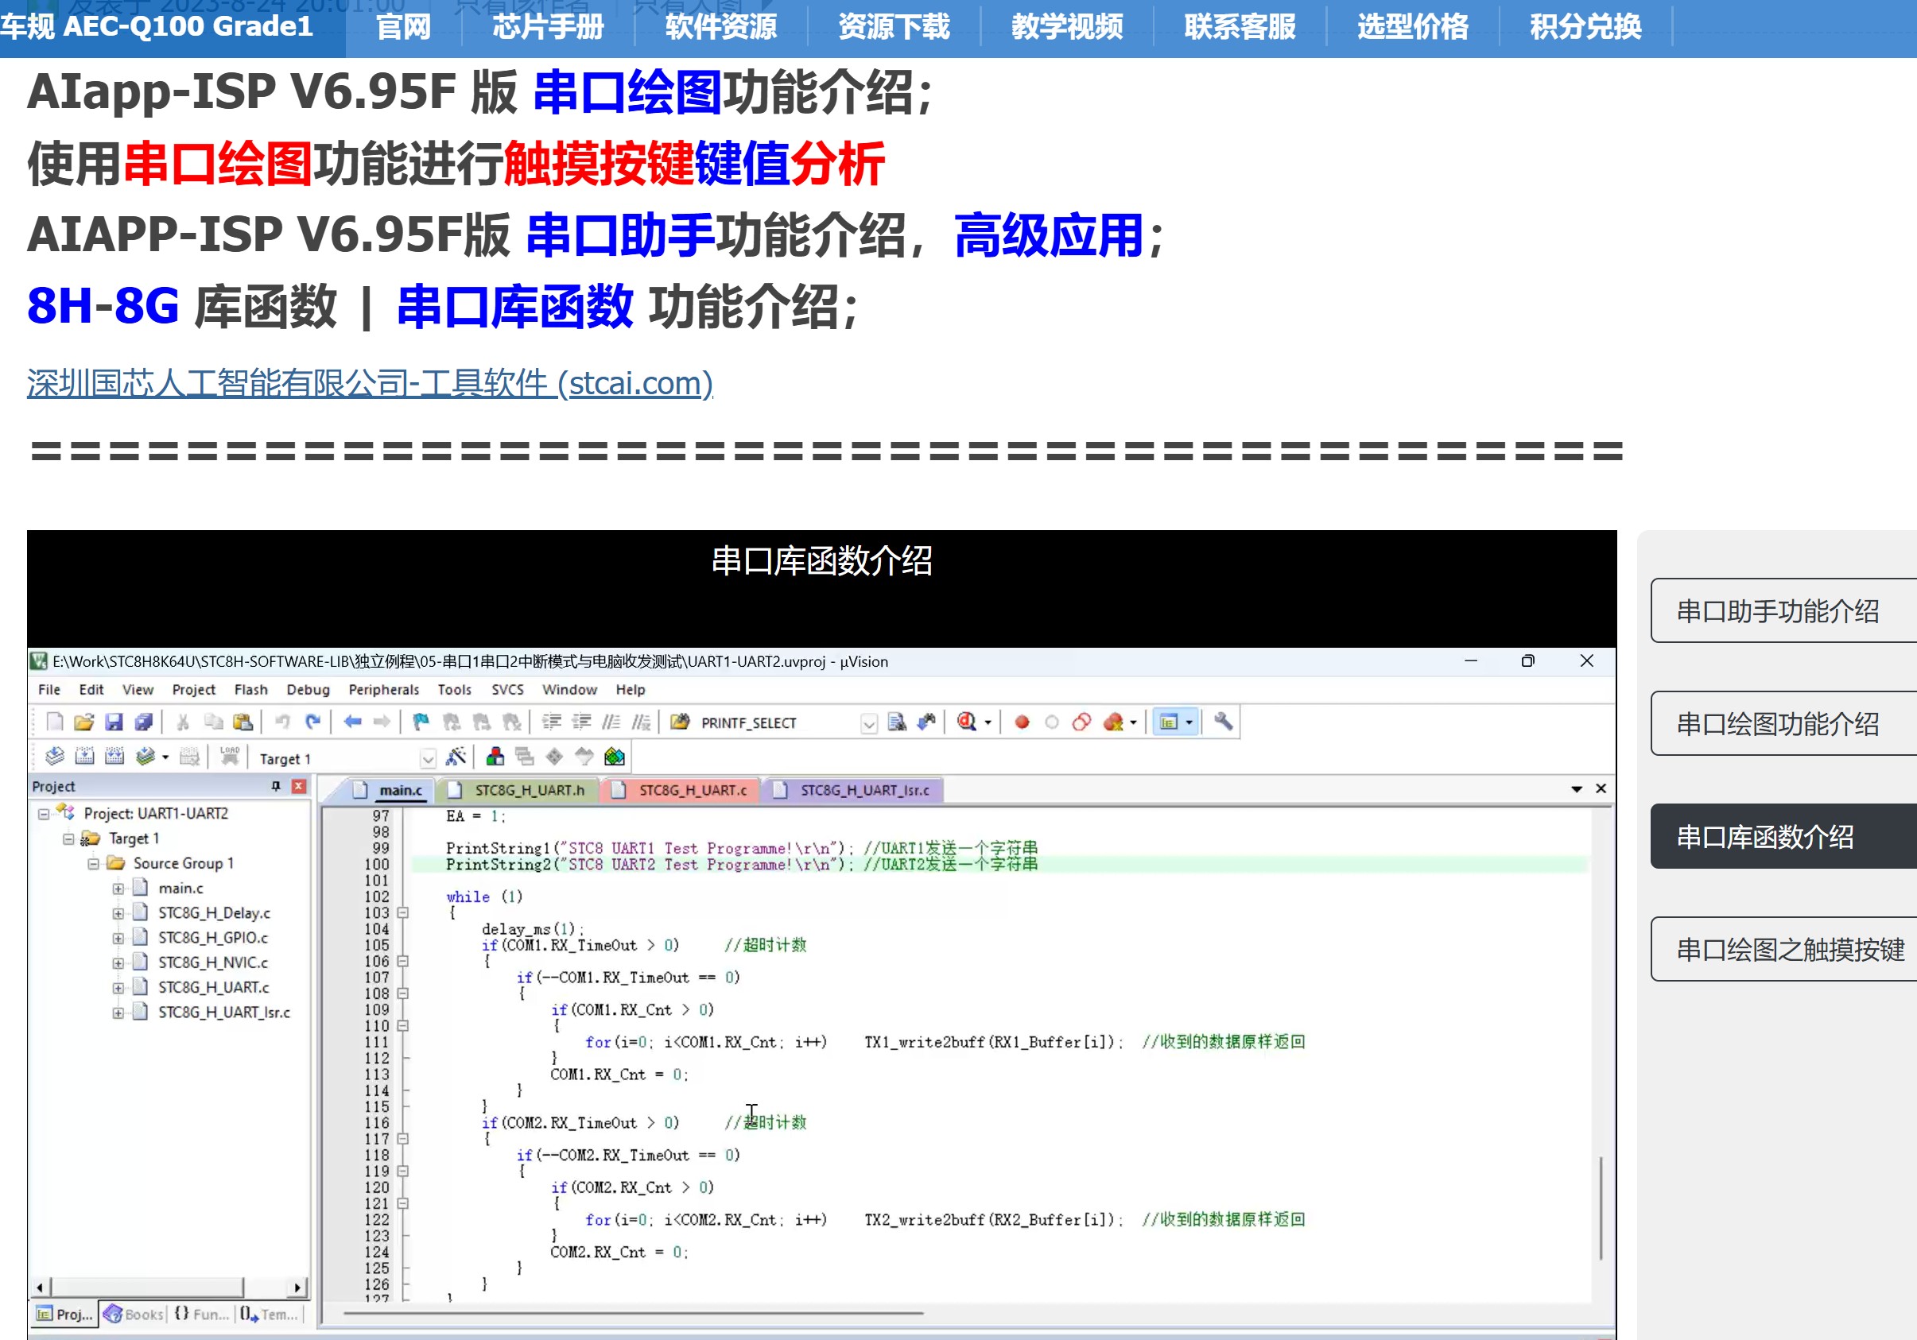Toggle bookmark using blue flag icon
The image size is (1917, 1340).
[421, 722]
